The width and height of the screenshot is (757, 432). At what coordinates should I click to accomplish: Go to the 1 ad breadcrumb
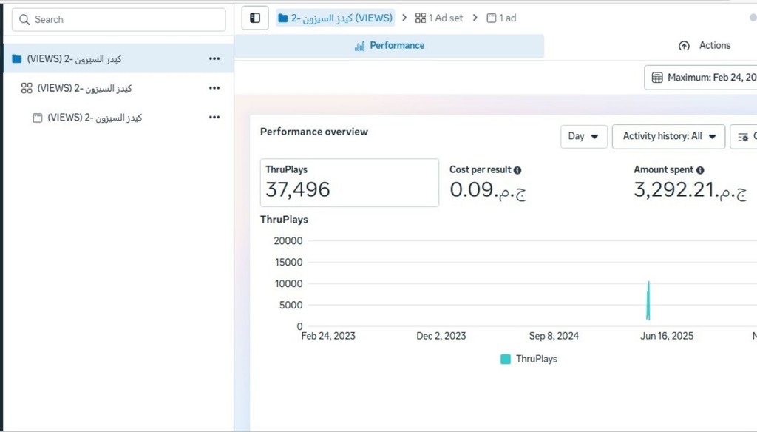502,18
